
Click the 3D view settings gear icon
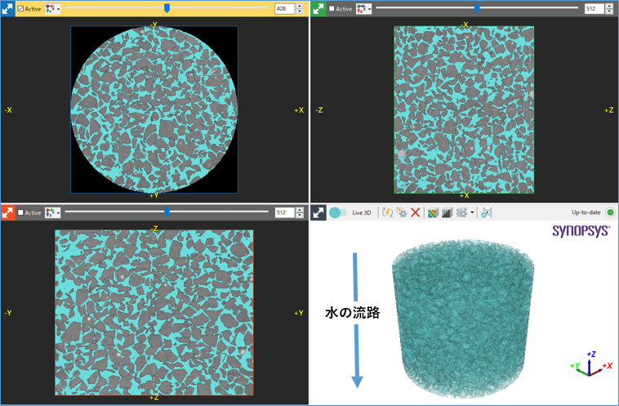pyautogui.click(x=461, y=212)
